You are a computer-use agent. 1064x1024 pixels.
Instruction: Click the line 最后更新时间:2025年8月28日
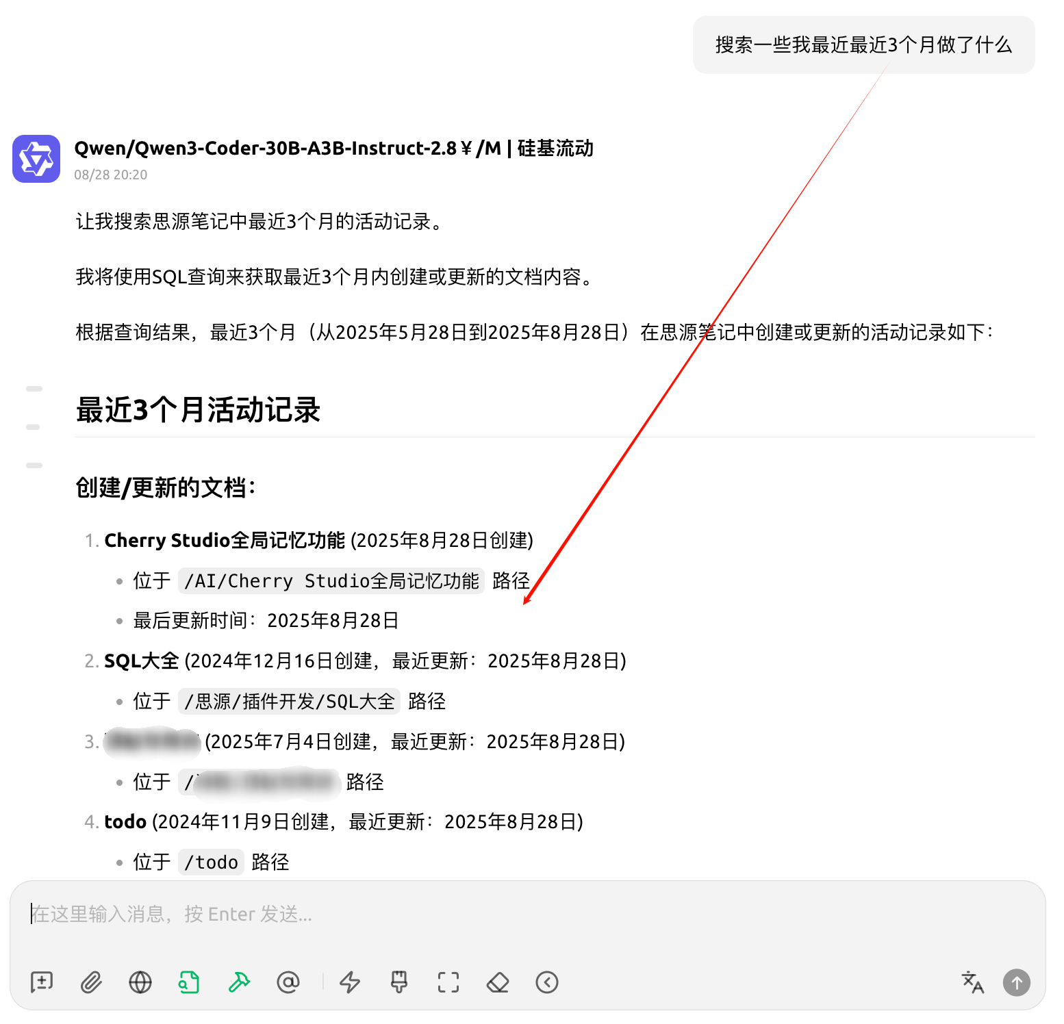(x=266, y=621)
